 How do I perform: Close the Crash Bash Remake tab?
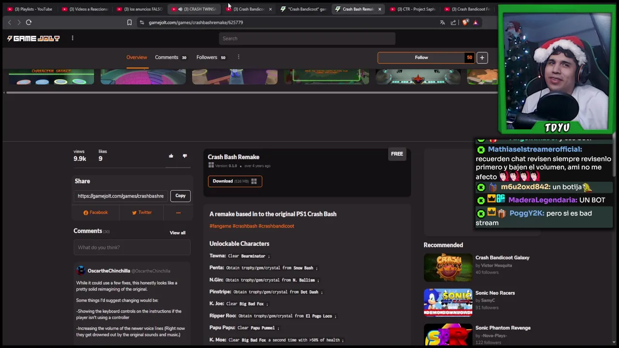point(380,9)
